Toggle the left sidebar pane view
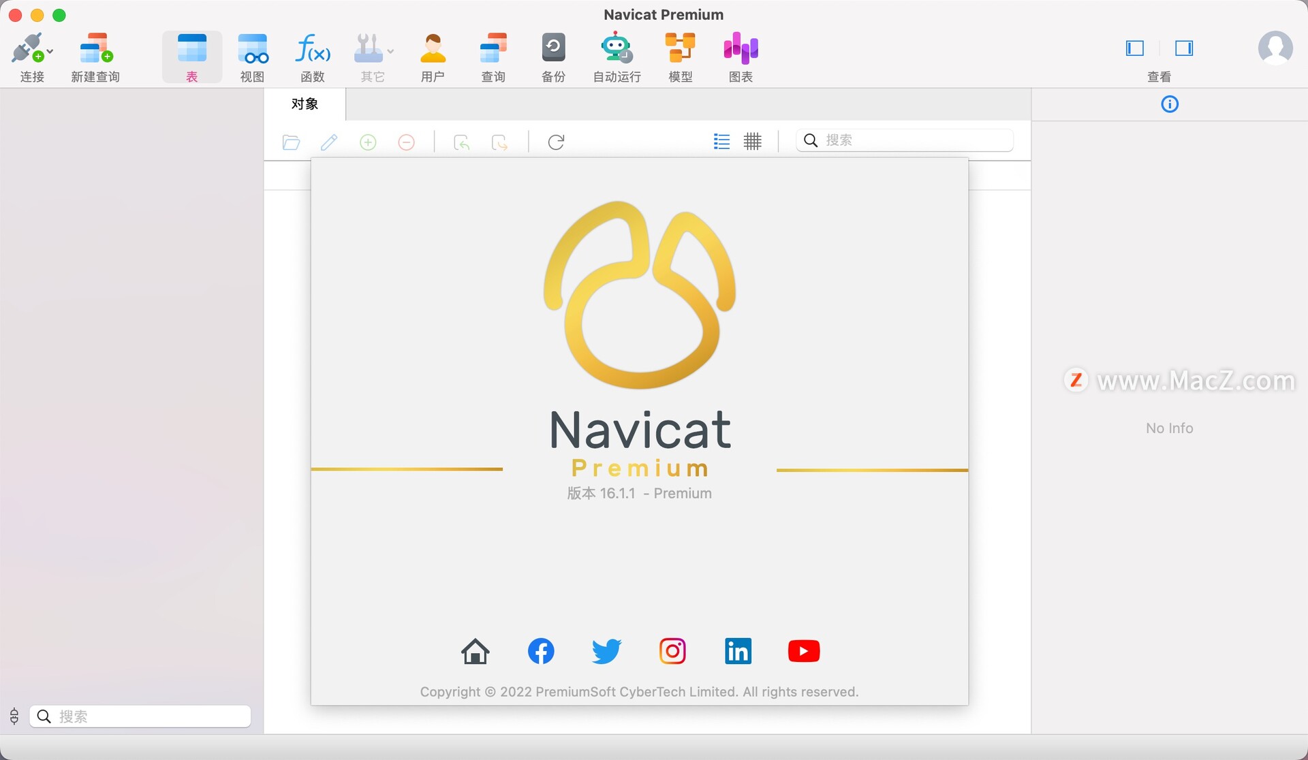1308x760 pixels. coord(1135,48)
